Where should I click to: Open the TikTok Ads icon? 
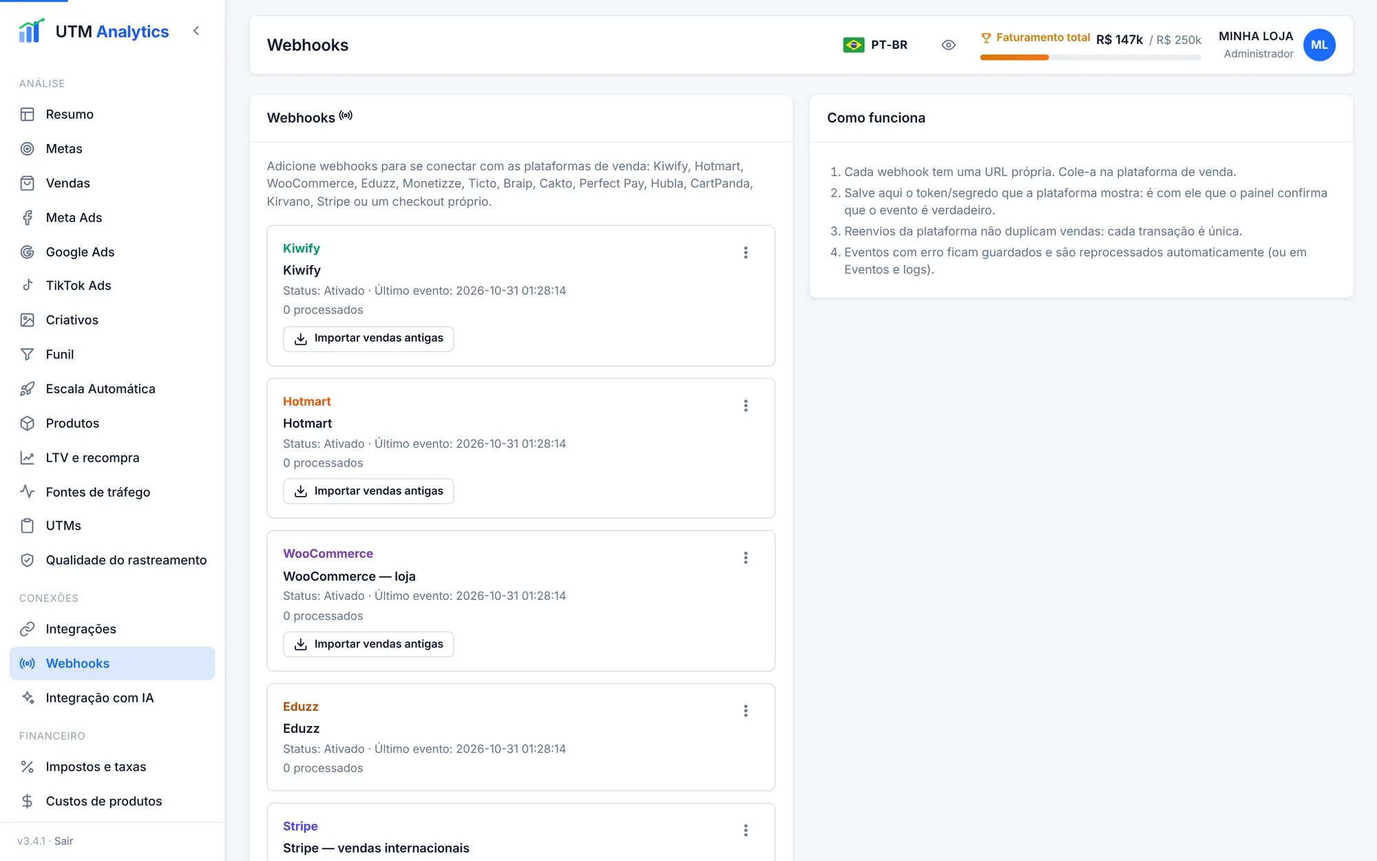tap(28, 285)
